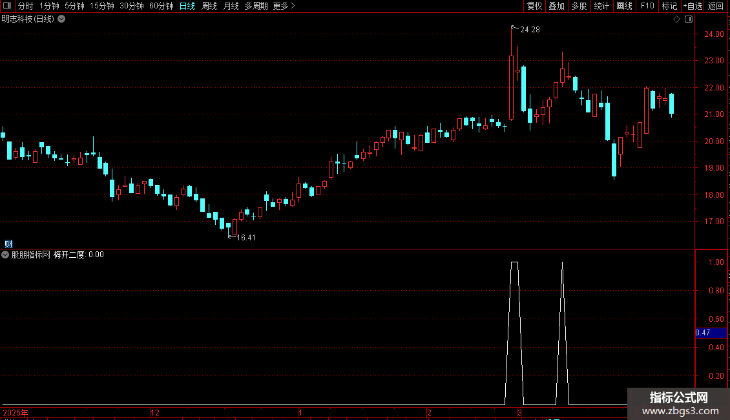Select the 60分钟 period tab
This screenshot has height=420, width=730.
coord(162,6)
